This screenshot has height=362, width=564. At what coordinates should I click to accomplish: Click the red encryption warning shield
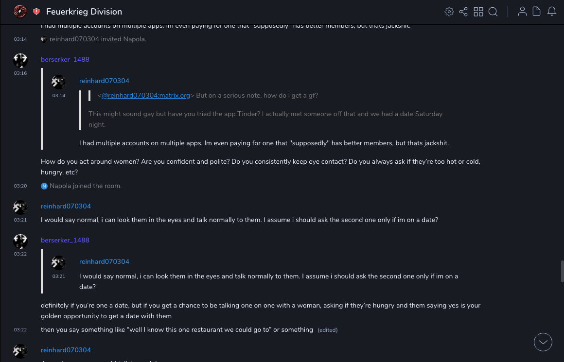(x=36, y=12)
